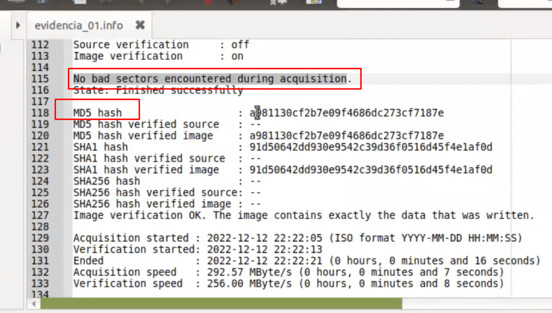Click the horizontal scrollbar's left arrow

click(34, 303)
